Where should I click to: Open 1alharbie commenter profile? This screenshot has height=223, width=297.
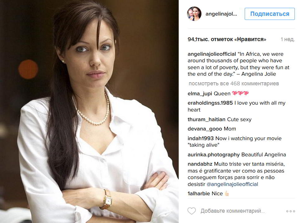pyautogui.click(x=199, y=193)
